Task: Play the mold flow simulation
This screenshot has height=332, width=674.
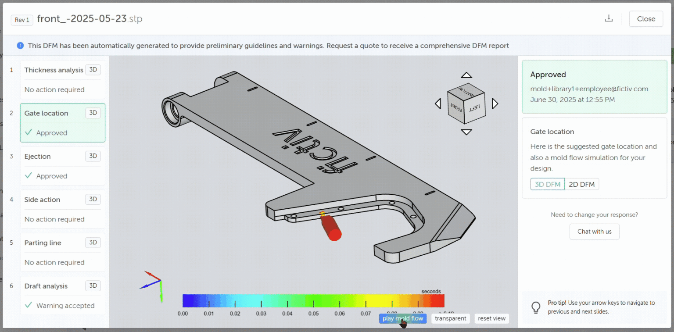Action: pyautogui.click(x=402, y=318)
